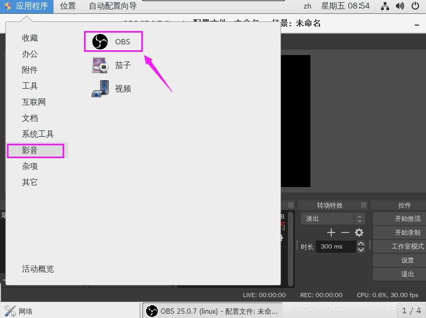Add a transition with the plus icon

point(331,232)
